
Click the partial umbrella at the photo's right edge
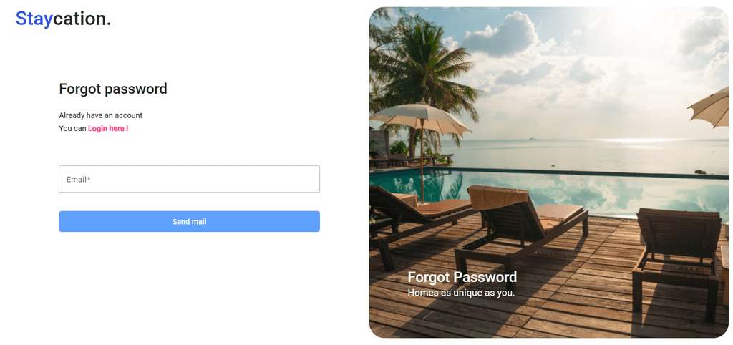pyautogui.click(x=711, y=107)
